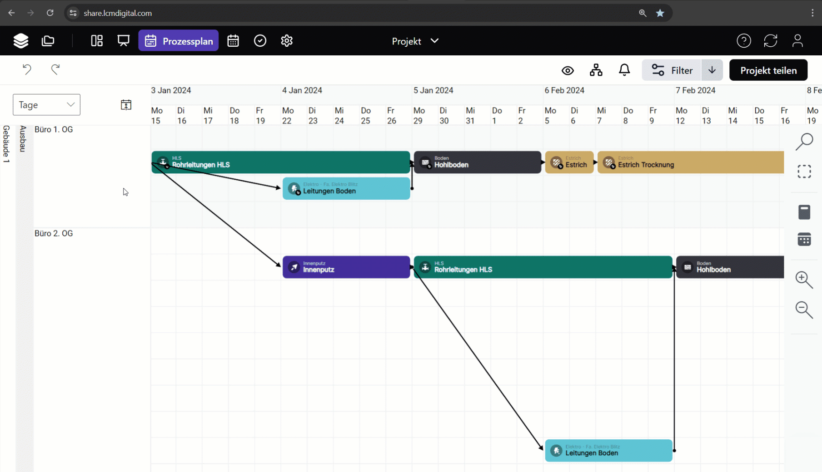Viewport: 822px width, 472px height.
Task: Open the hierarchy structure icon
Action: 596,70
